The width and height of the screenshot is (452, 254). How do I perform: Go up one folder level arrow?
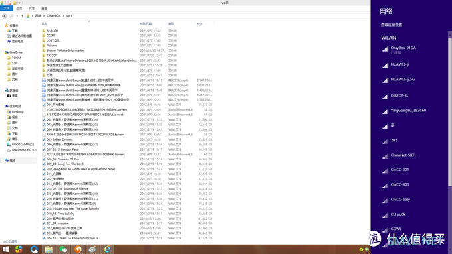tap(22, 16)
